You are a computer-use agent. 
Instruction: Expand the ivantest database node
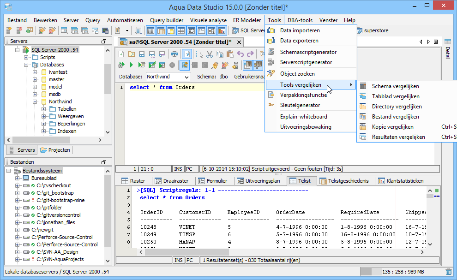[x=35, y=72]
